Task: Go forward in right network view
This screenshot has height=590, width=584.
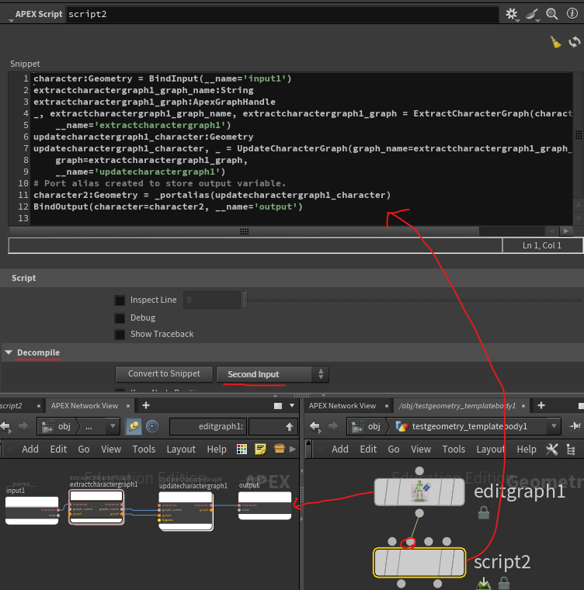Action: (x=333, y=426)
